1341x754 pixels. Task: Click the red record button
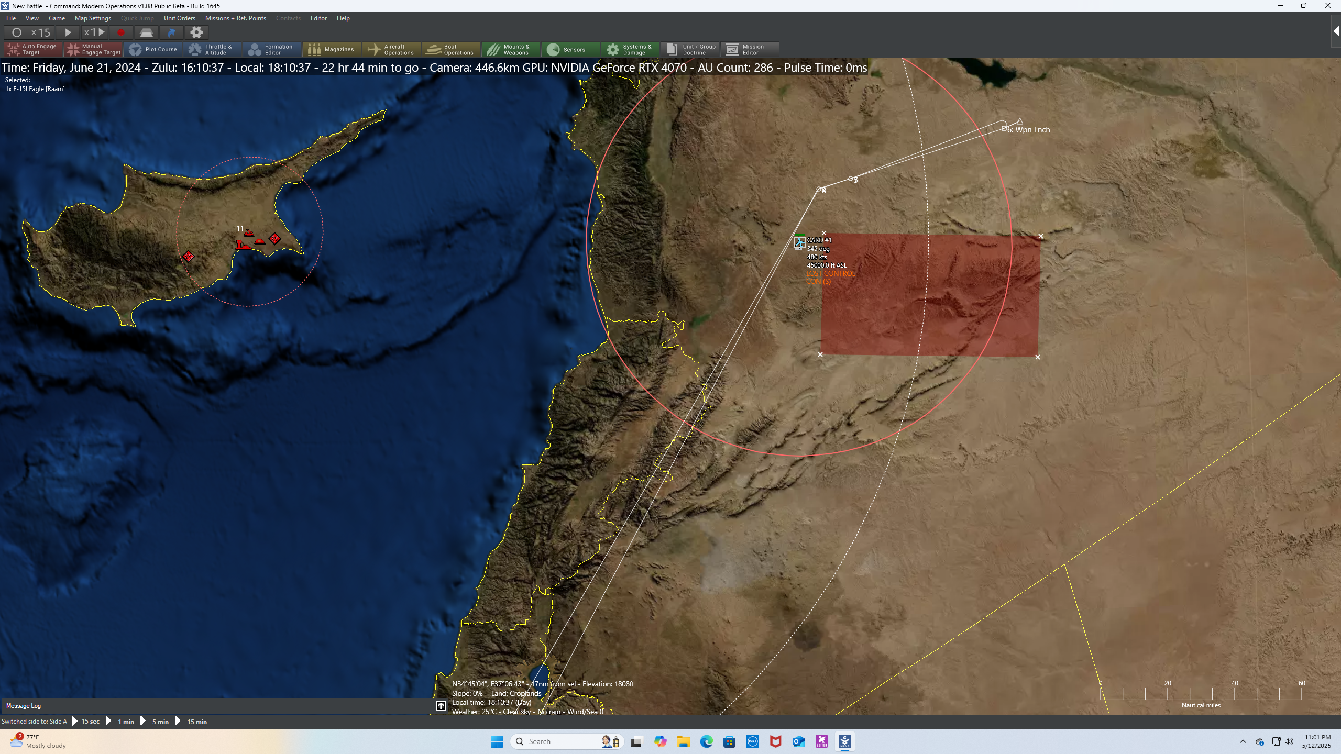point(121,32)
